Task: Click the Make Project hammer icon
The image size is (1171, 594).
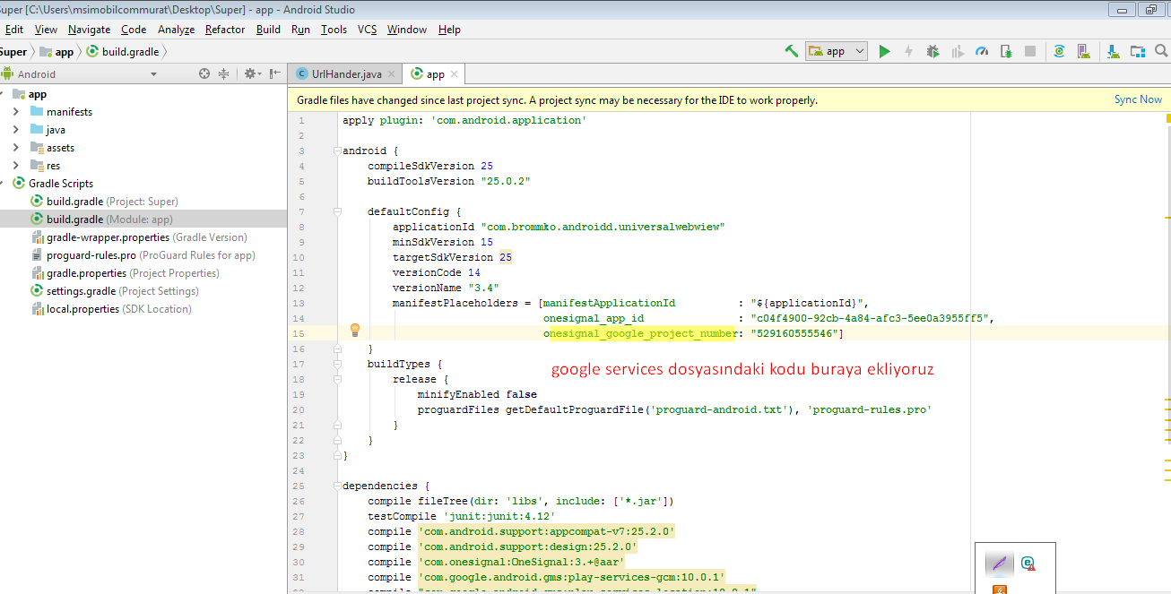Action: (x=791, y=51)
